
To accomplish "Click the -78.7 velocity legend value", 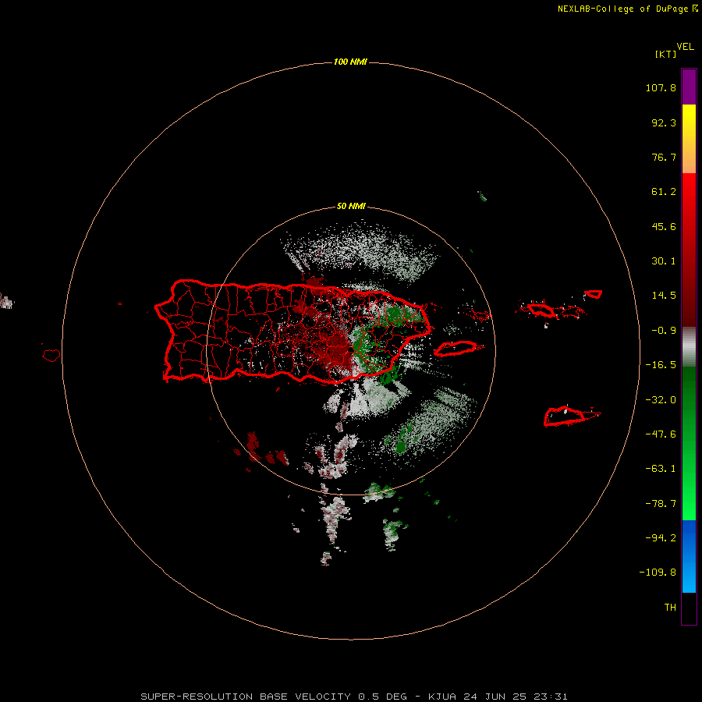I will coord(661,504).
